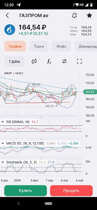Add ГАЗПРОМ to favorites with star
This screenshot has width=97, height=210.
89,15
